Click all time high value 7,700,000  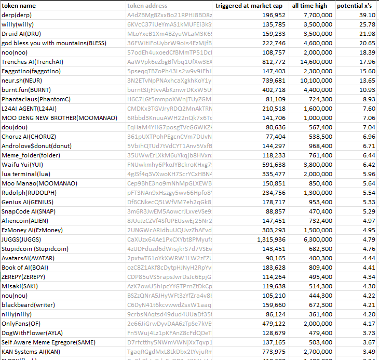coord(312,15)
